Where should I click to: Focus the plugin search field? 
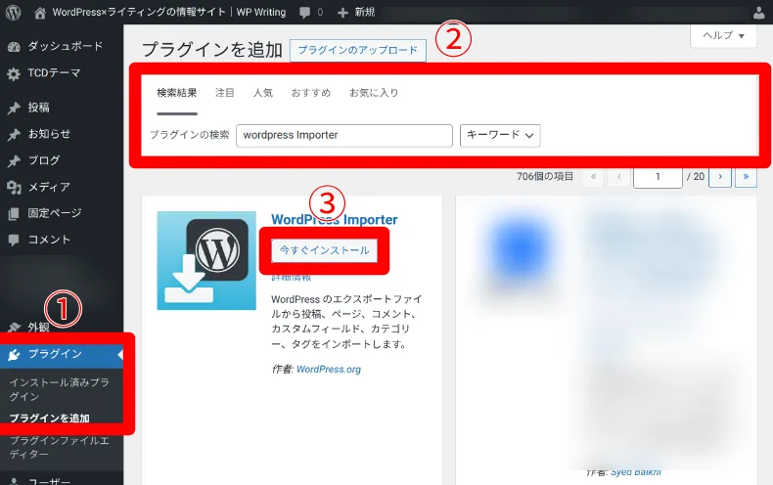pyautogui.click(x=344, y=136)
